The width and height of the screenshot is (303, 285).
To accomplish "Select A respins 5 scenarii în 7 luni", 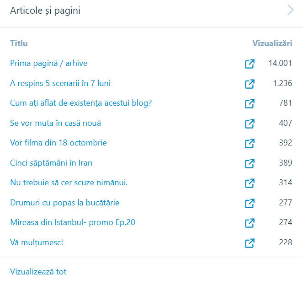I will point(60,83).
